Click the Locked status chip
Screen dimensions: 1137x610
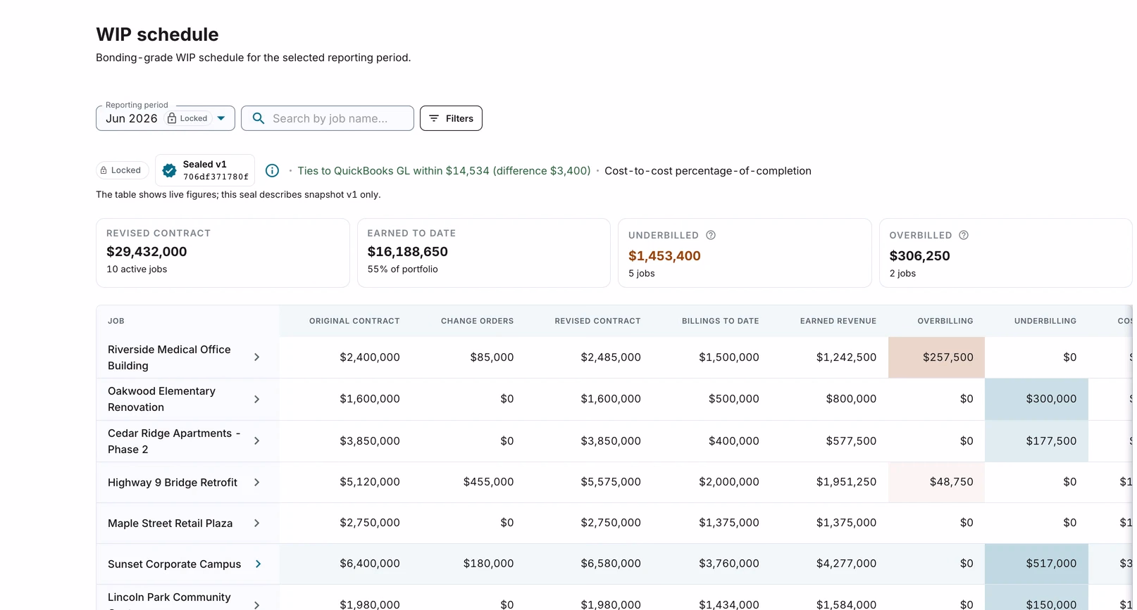click(123, 170)
